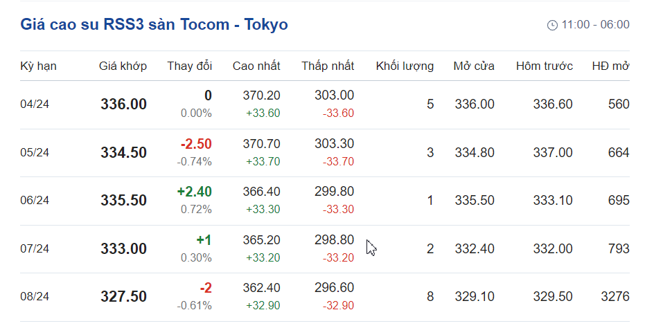Select the 07/24 contract row
This screenshot has width=654, height=328.
pos(35,249)
